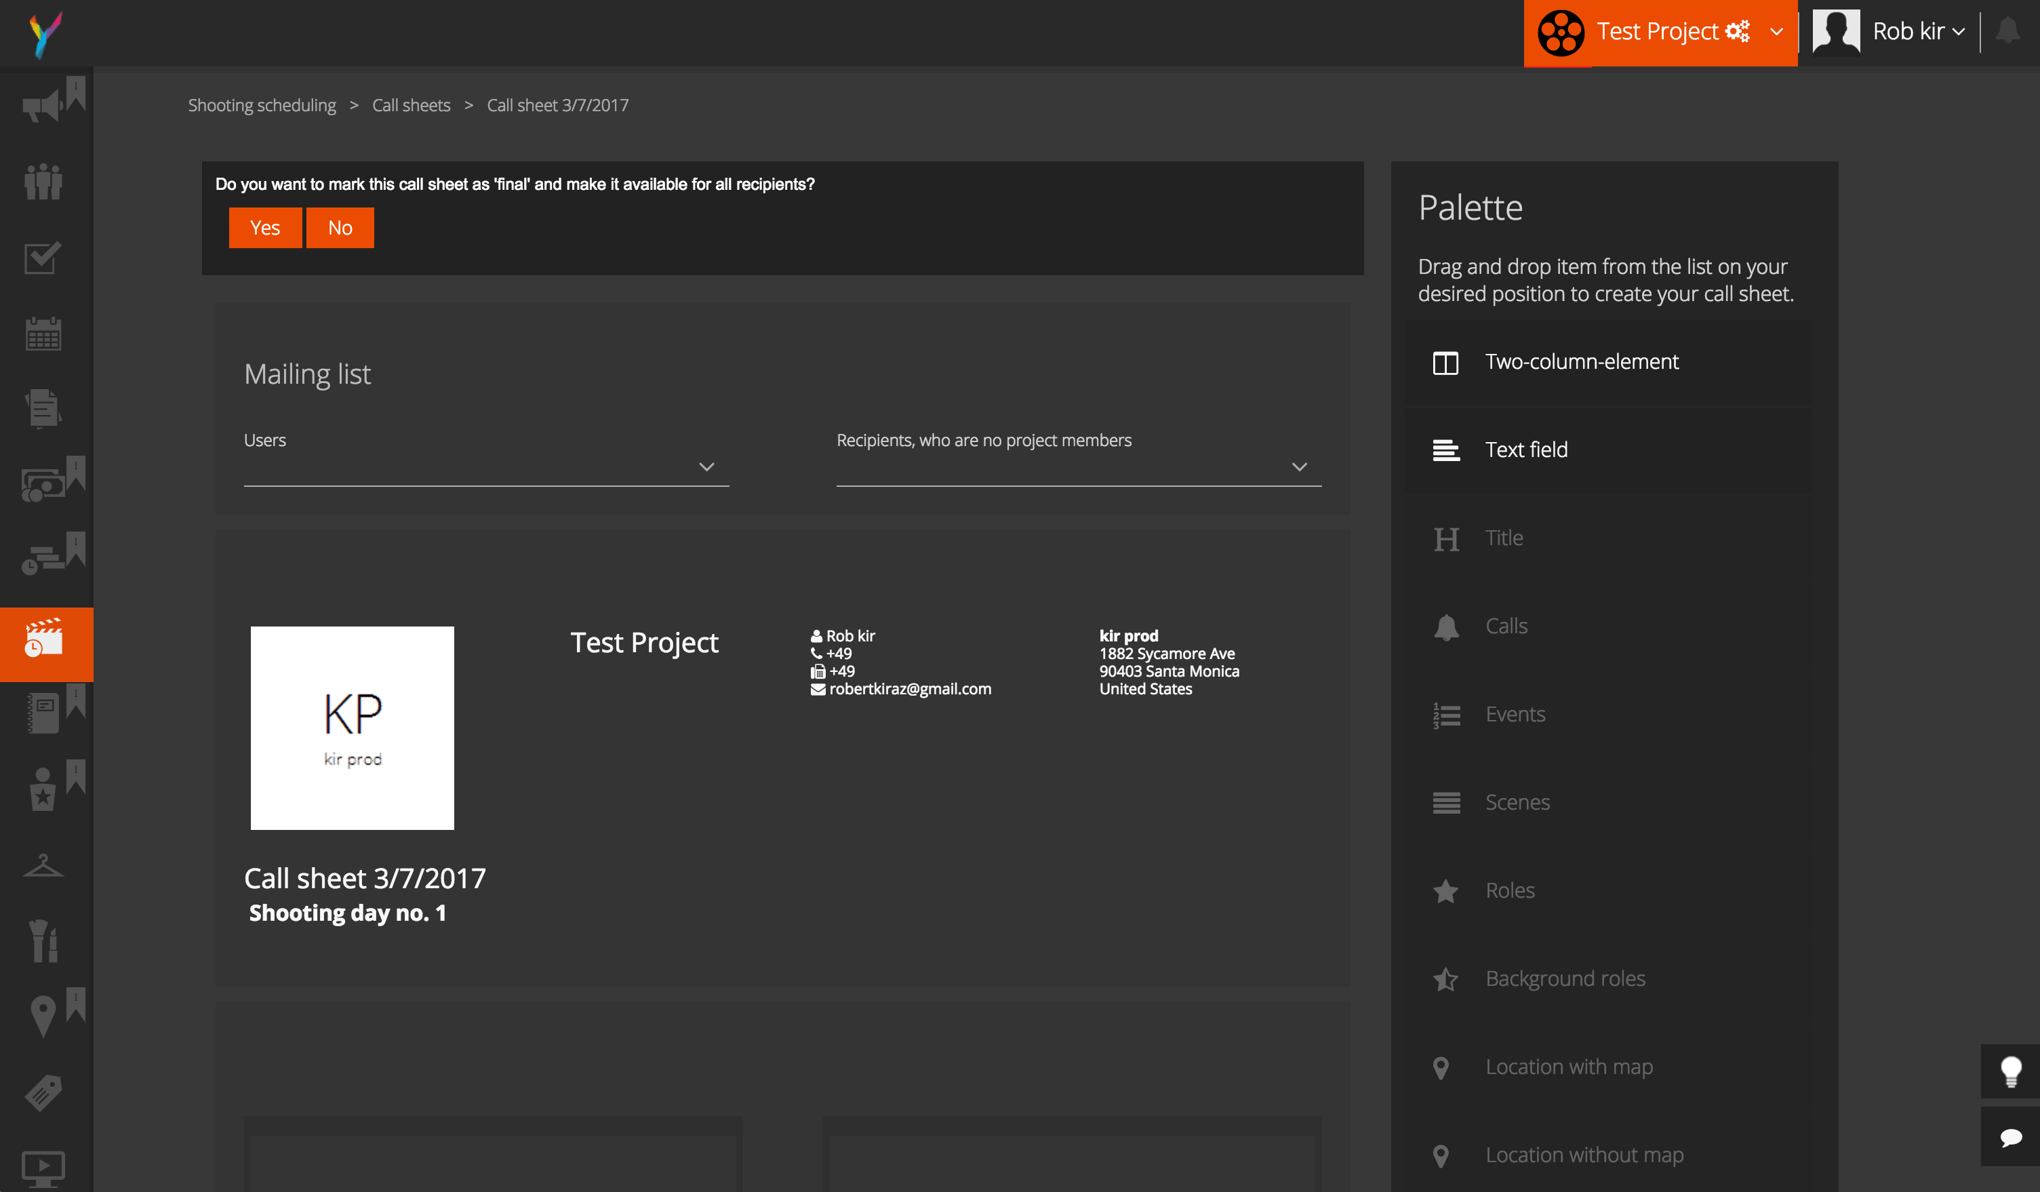2040x1192 pixels.
Task: Select the Roles palette item
Action: pyautogui.click(x=1607, y=892)
